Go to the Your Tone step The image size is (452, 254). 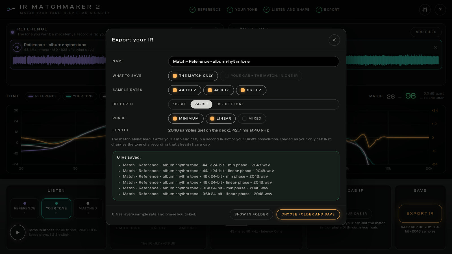[242, 10]
